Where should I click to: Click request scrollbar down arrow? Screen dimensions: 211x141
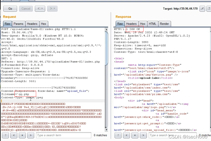[x=106, y=130]
